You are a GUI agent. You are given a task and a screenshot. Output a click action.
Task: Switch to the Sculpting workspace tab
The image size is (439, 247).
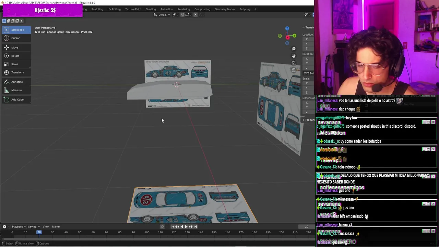click(97, 9)
